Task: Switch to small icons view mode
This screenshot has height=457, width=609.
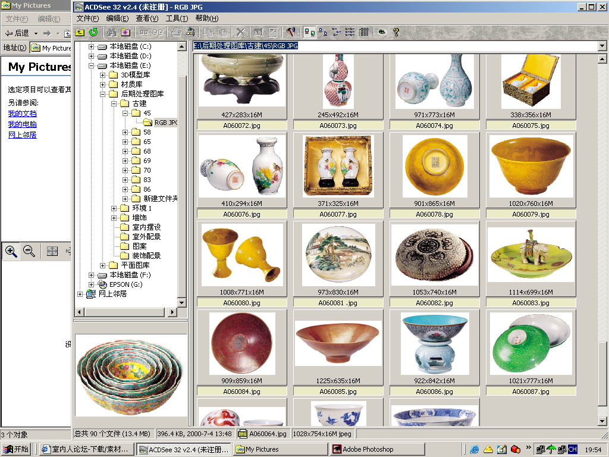Action: tap(337, 32)
